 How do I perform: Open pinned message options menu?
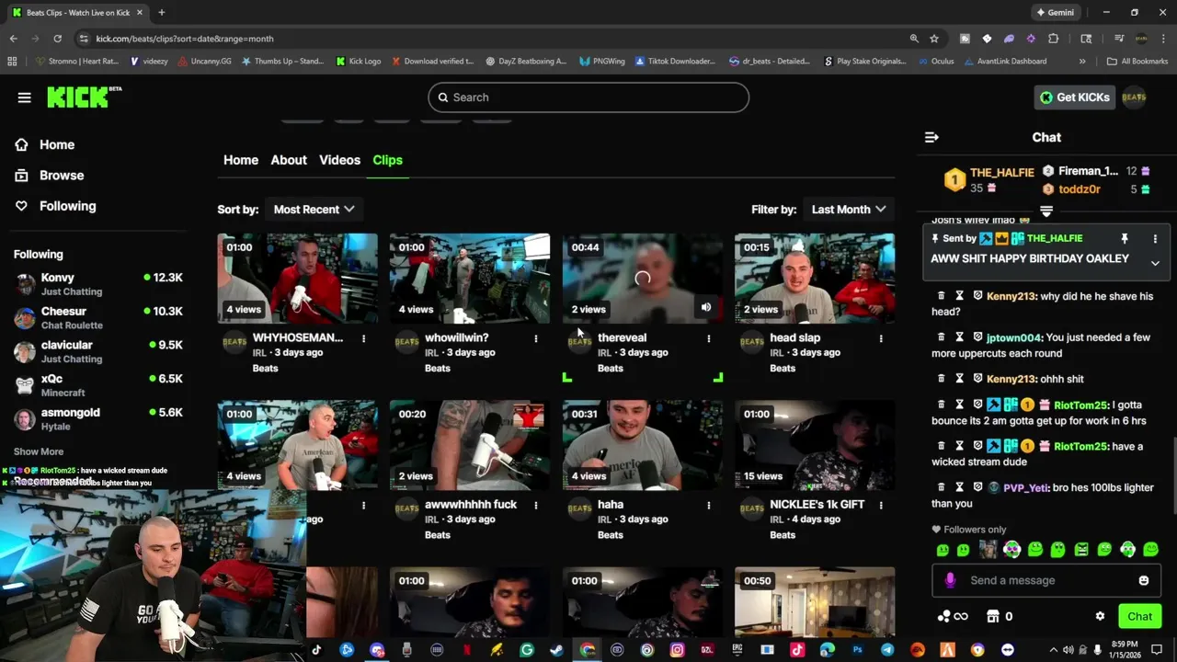tap(1155, 239)
